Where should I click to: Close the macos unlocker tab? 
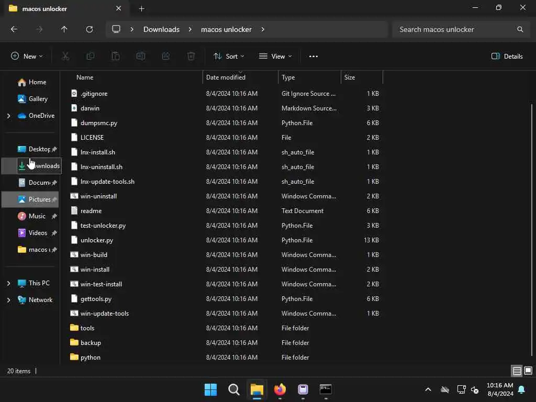point(119,8)
